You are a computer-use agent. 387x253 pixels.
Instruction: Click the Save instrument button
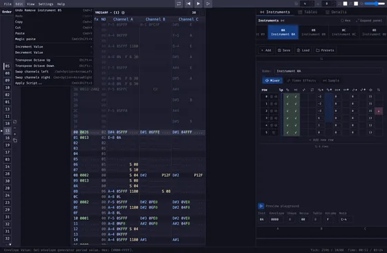pos(284,50)
